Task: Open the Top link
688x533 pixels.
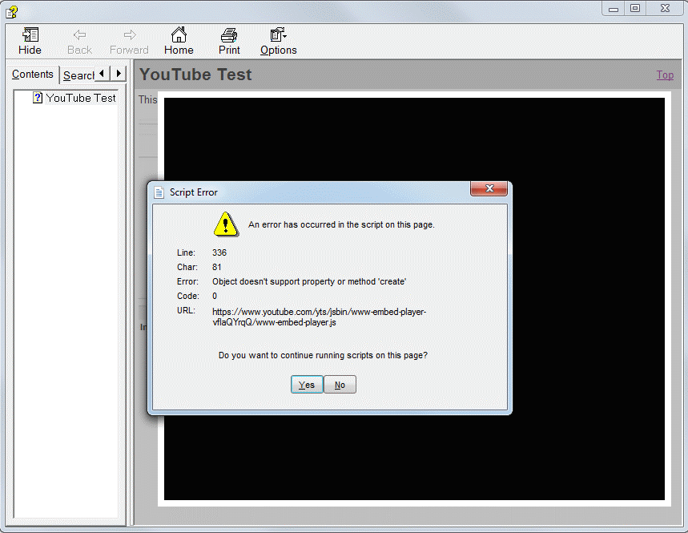Action: (665, 75)
